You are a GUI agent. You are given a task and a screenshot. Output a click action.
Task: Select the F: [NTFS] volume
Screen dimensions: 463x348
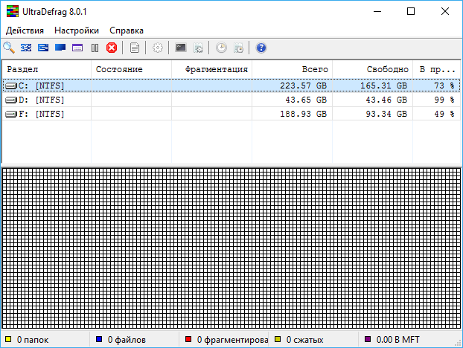pos(231,114)
